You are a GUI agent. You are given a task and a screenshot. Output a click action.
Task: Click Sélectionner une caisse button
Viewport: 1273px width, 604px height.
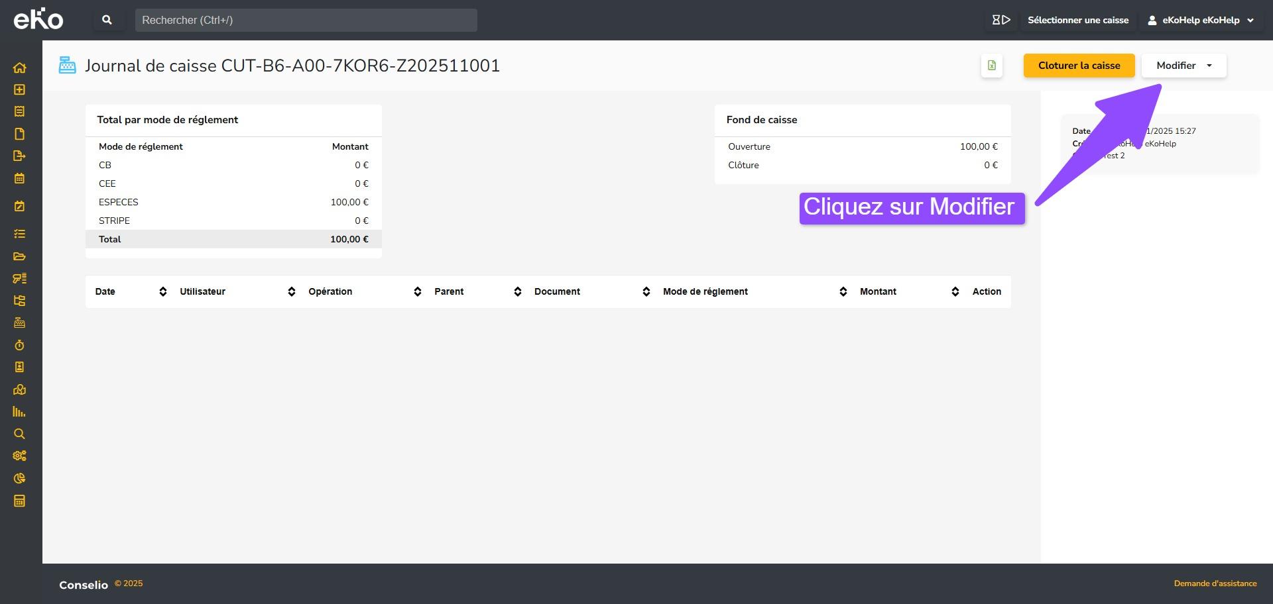click(1077, 20)
